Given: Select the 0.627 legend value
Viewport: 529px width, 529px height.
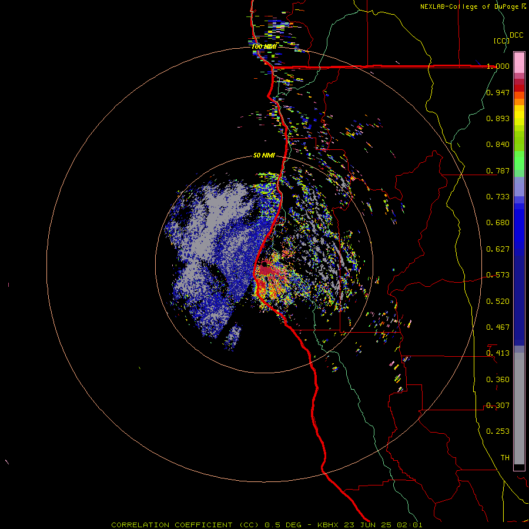Looking at the screenshot, I should (498, 249).
